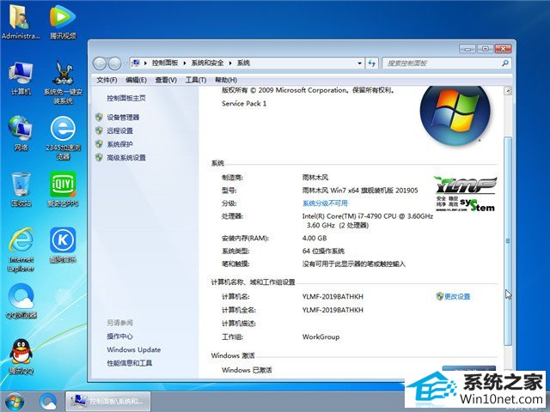Open the address bar history dropdown
Viewport: 550px width, 412px height.
pyautogui.click(x=359, y=64)
